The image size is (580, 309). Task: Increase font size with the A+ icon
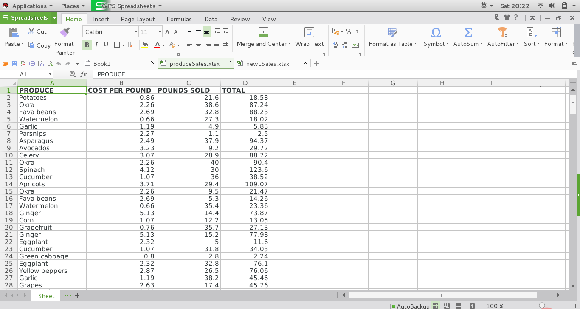(168, 32)
